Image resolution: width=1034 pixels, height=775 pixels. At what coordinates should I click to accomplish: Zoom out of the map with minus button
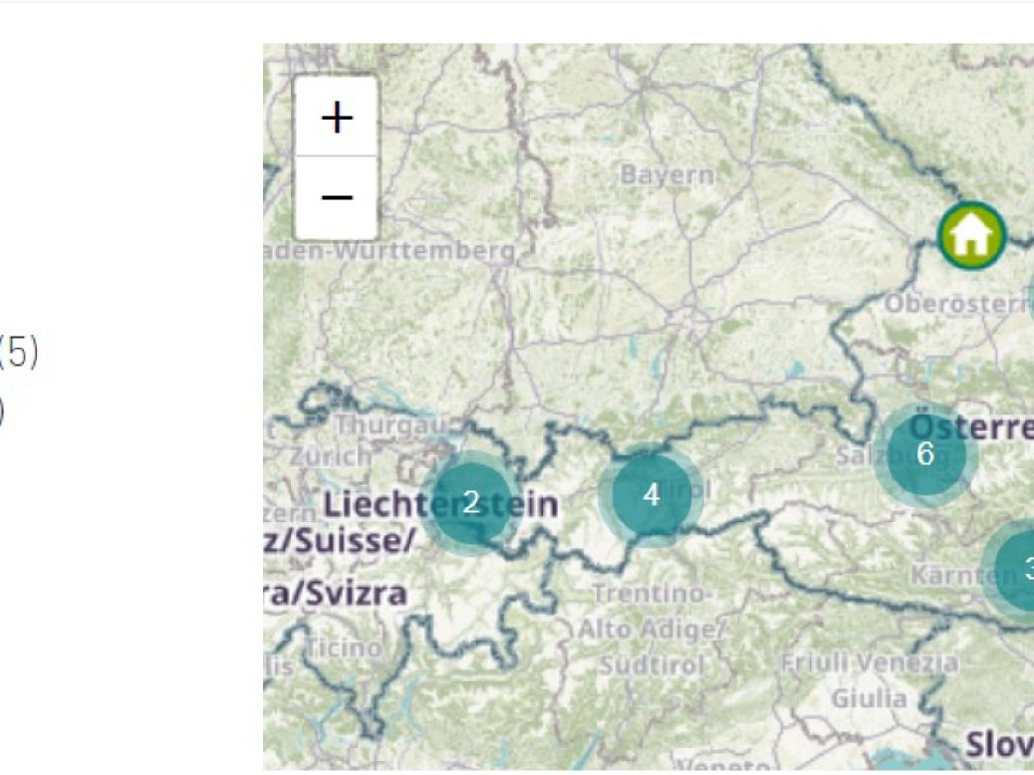(337, 197)
